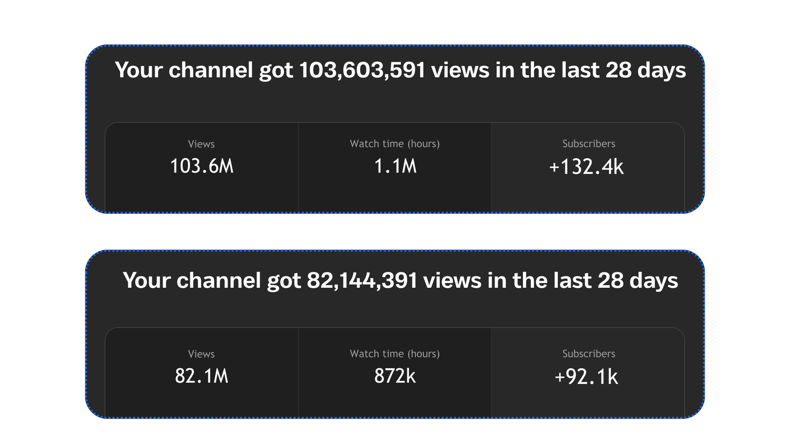Click "Subscribers" label above +132.4k
The width and height of the screenshot is (790, 444).
pos(589,144)
